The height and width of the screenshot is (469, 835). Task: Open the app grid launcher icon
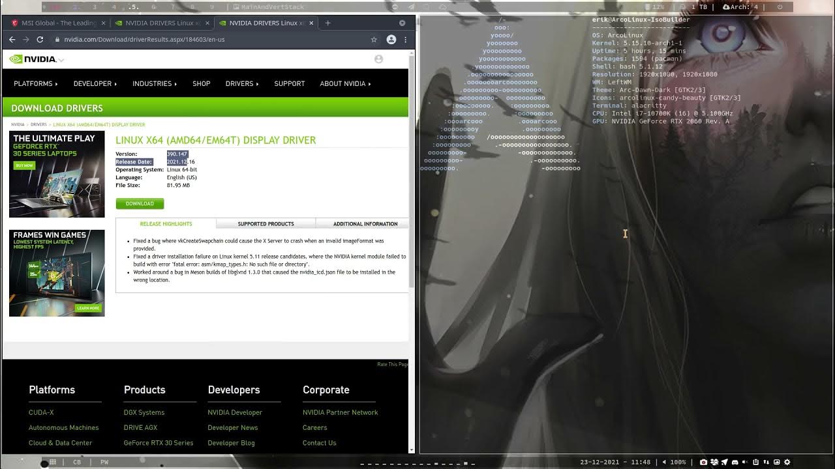(53, 462)
